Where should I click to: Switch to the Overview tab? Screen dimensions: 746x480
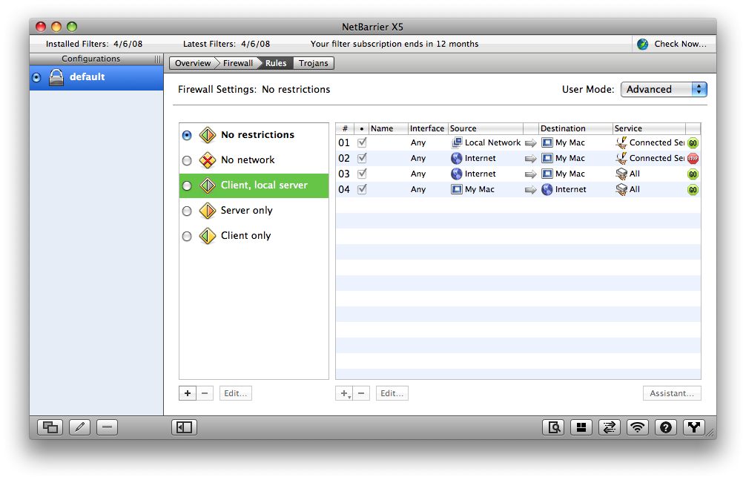[193, 63]
